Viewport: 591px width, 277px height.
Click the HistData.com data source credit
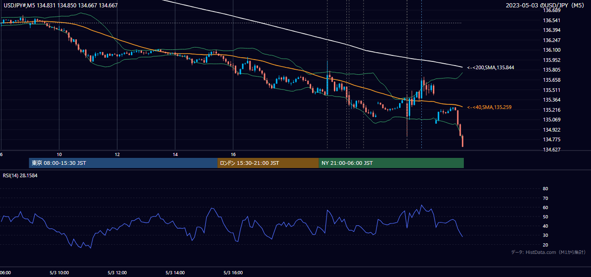point(548,252)
